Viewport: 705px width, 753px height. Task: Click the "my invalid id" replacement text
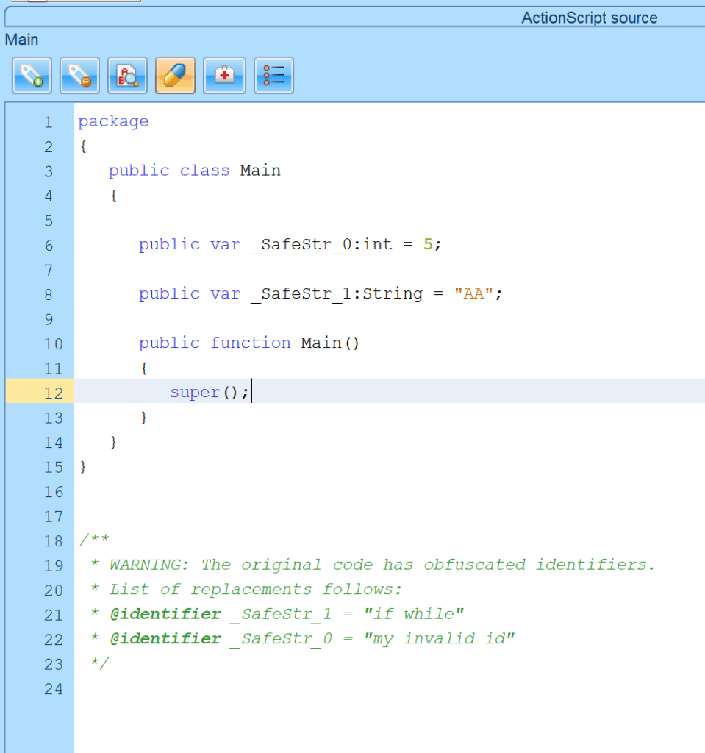pos(439,638)
